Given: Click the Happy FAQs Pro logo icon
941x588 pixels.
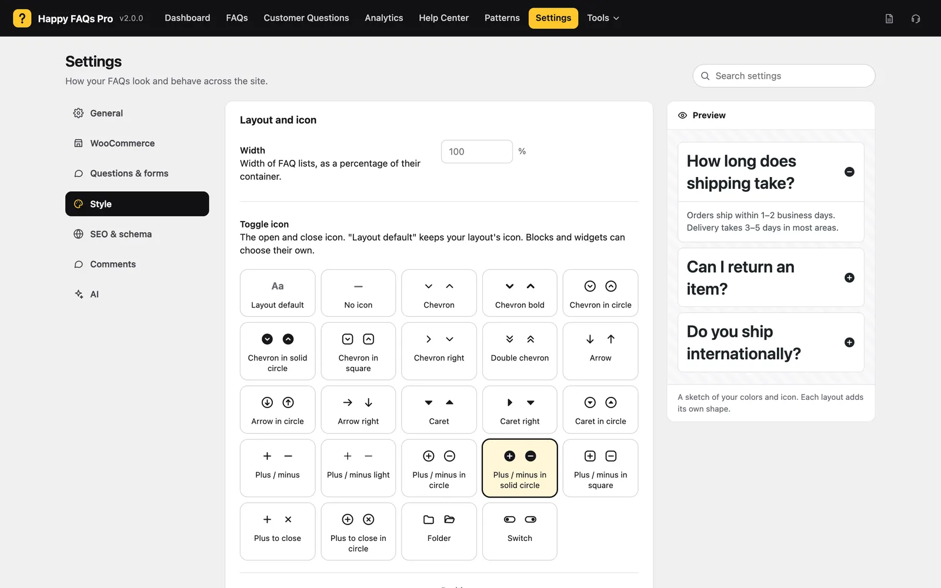Looking at the screenshot, I should click(22, 18).
